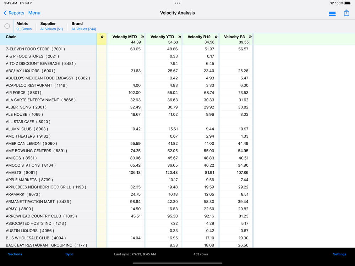The width and height of the screenshot is (355, 266).
Task: Expand the yellow column double-chevron
Action: tap(102, 37)
